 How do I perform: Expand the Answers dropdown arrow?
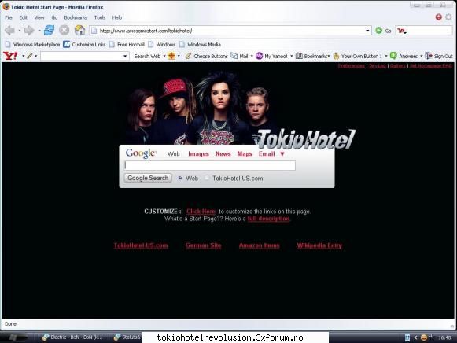(x=421, y=56)
